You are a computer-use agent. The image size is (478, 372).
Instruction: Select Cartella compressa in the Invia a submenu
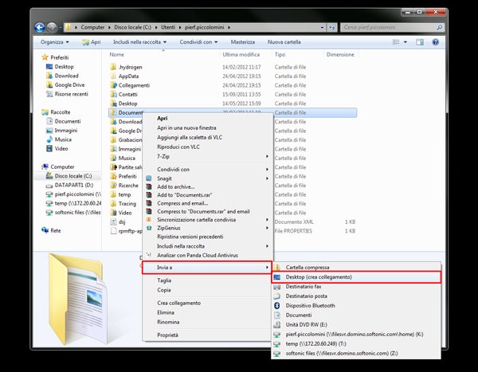pyautogui.click(x=307, y=267)
